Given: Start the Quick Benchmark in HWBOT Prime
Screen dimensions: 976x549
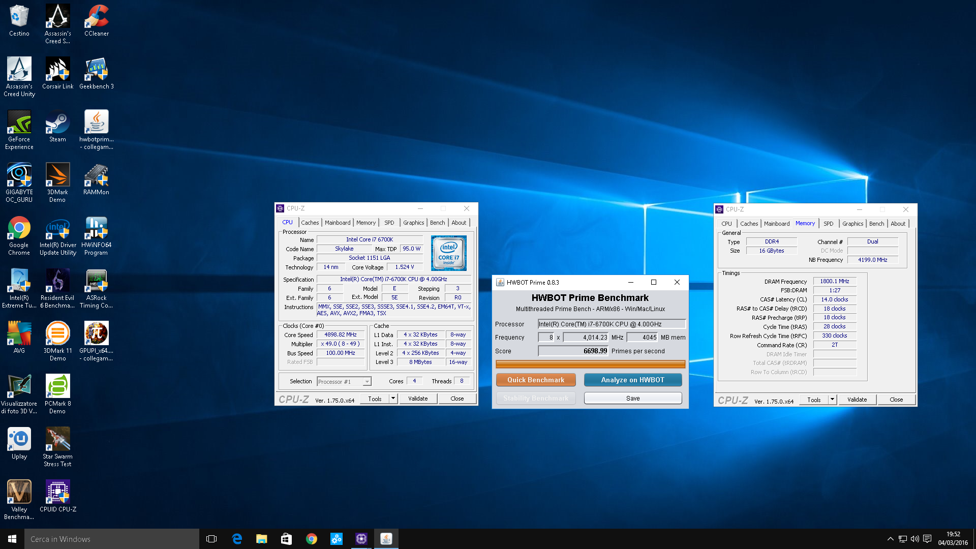Looking at the screenshot, I should tap(536, 380).
